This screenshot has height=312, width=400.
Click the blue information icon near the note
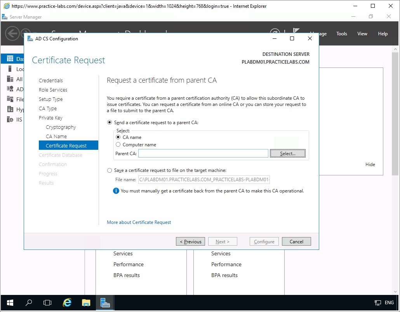(116, 191)
